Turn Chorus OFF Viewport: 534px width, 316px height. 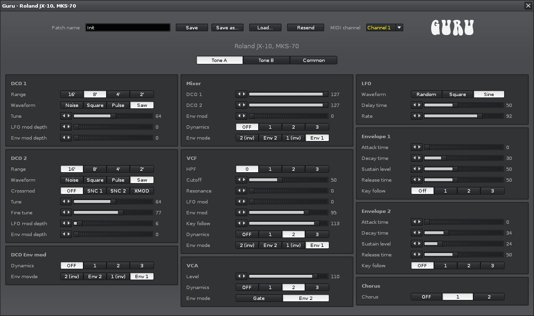click(426, 297)
